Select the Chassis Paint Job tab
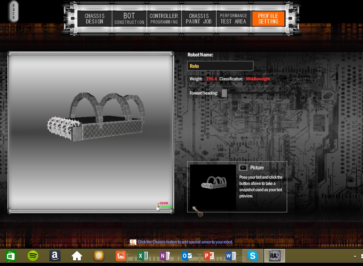Screen dimensions: 363x266 pyautogui.click(x=199, y=18)
